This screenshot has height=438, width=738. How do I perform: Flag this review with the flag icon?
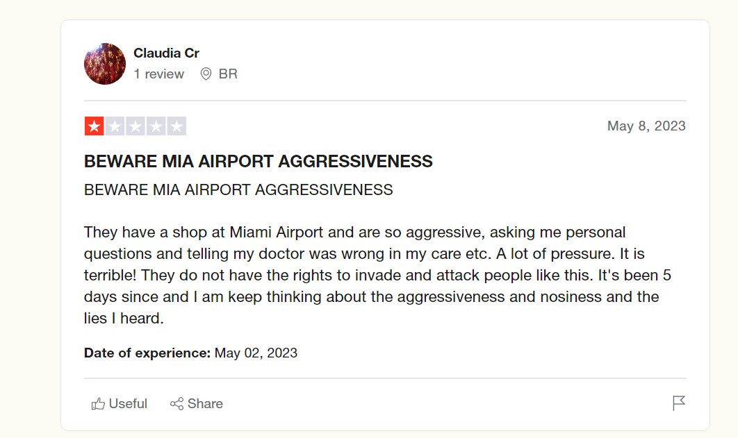click(679, 403)
